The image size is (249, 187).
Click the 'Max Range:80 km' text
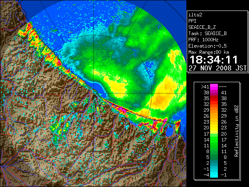(x=209, y=52)
